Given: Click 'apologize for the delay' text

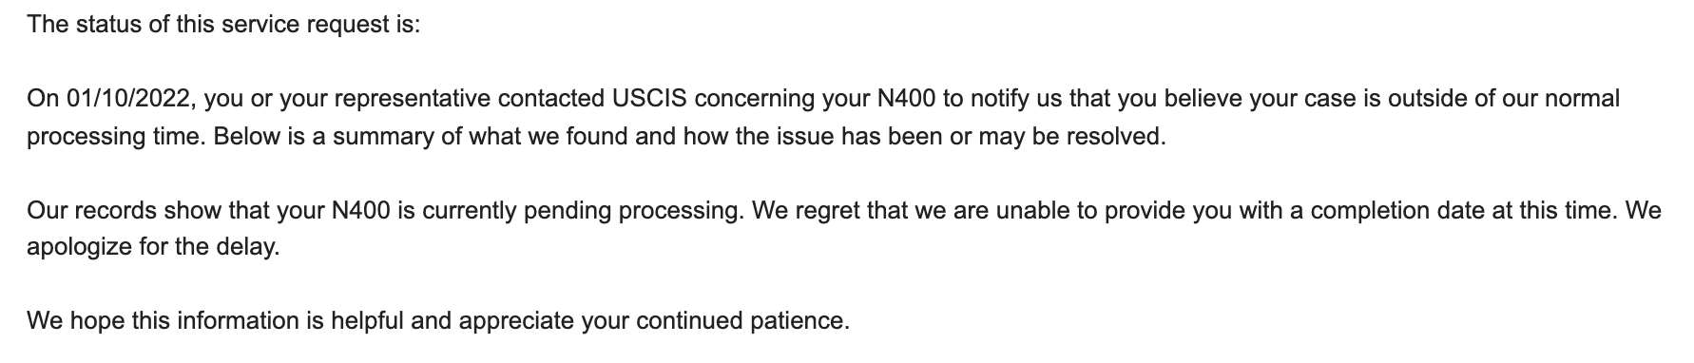Looking at the screenshot, I should click(x=153, y=248).
